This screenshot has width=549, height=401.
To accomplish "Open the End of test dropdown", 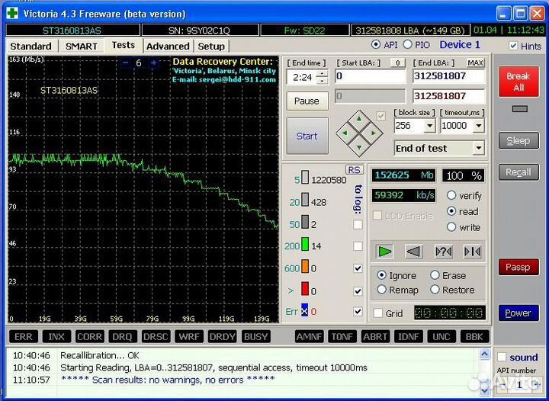I will pyautogui.click(x=478, y=149).
